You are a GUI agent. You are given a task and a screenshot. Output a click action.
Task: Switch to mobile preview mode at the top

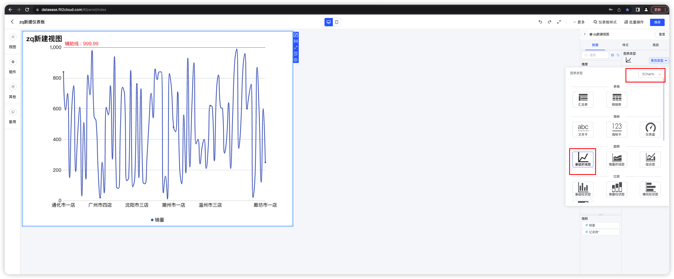(337, 22)
